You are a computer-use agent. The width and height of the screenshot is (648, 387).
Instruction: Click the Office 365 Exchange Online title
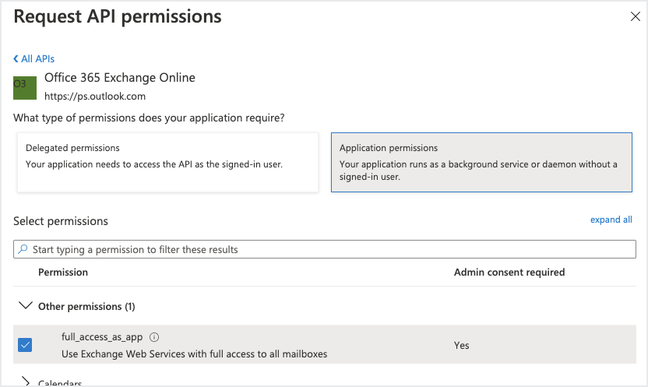coord(120,78)
